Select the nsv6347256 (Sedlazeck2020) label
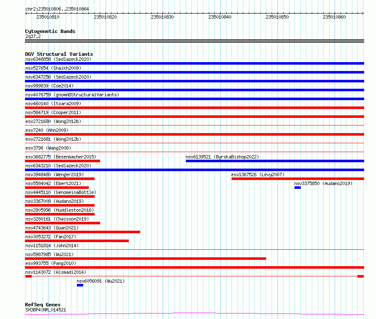Viewport: 376px width, 319px height. (58, 77)
